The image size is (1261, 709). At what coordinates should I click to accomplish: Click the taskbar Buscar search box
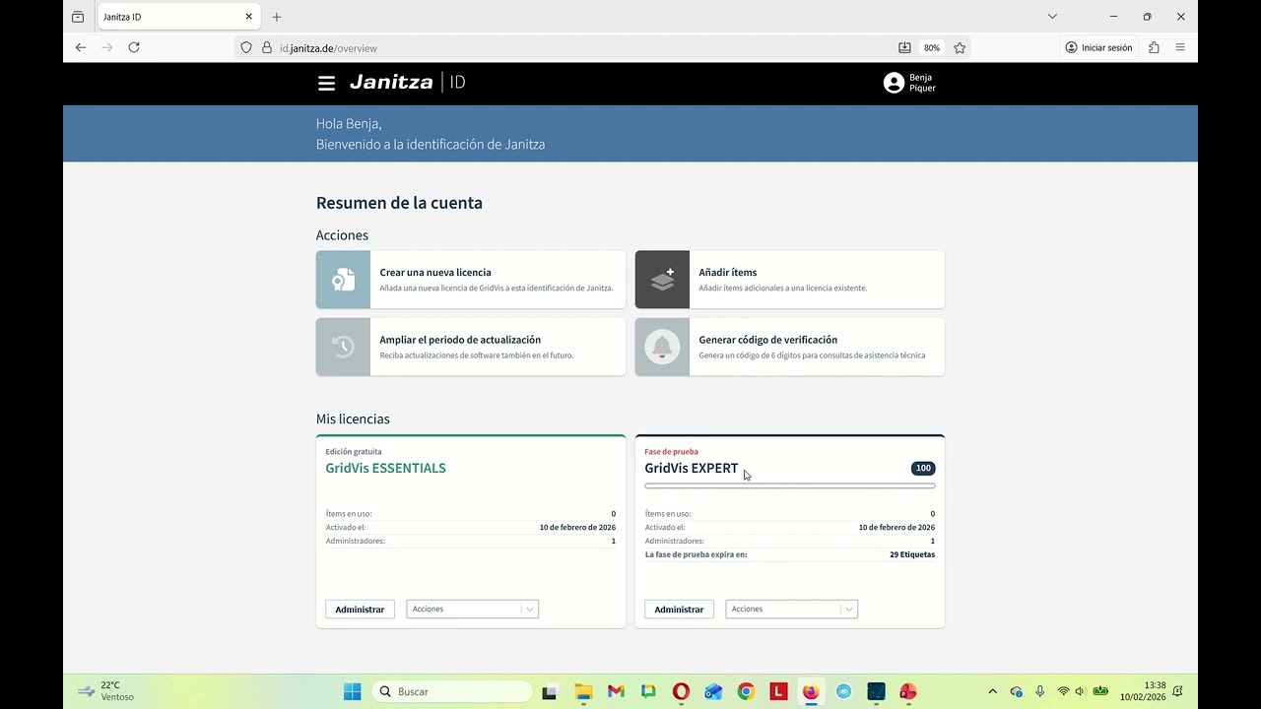pyautogui.click(x=453, y=691)
